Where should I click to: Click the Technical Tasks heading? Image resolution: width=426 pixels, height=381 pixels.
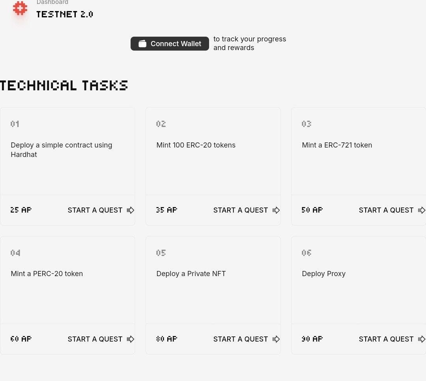click(x=64, y=86)
